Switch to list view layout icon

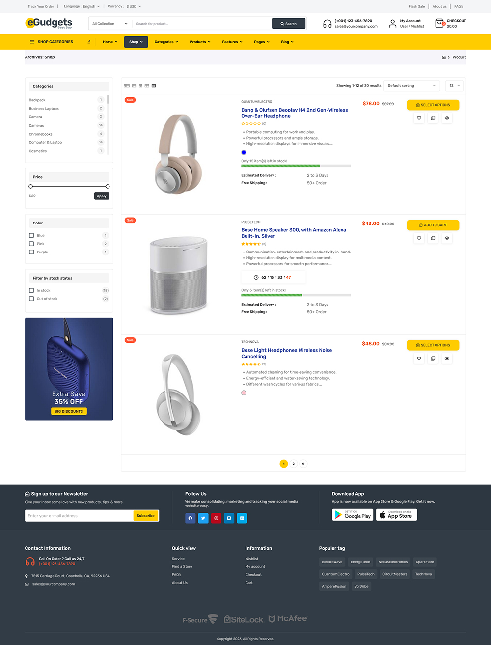(x=154, y=86)
